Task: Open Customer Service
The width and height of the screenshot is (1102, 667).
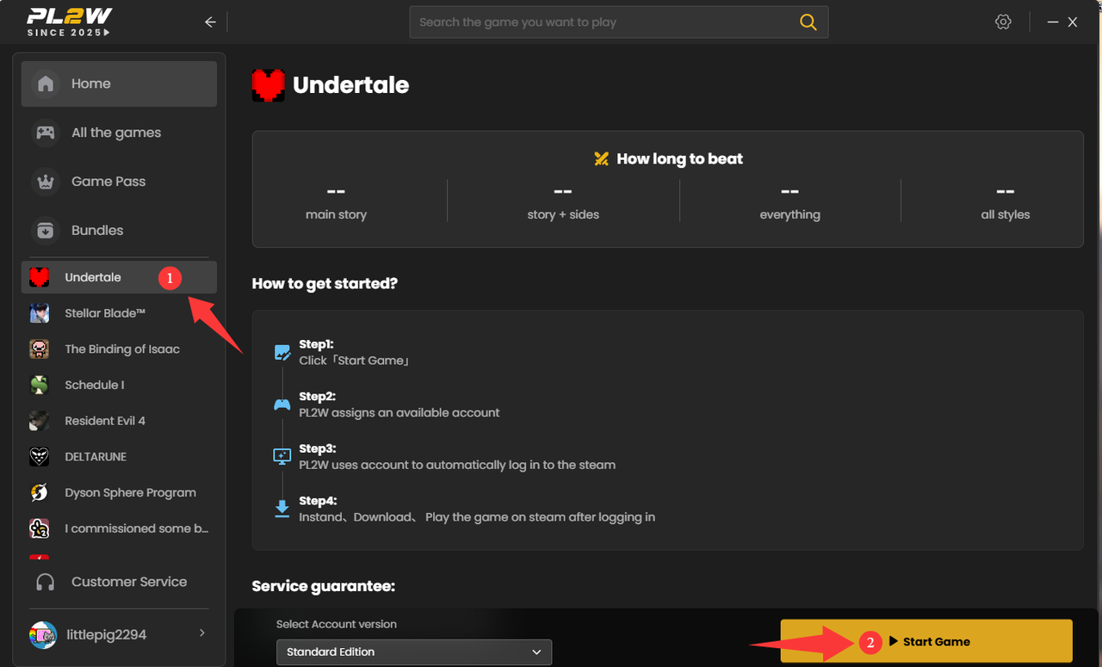Action: (x=119, y=582)
